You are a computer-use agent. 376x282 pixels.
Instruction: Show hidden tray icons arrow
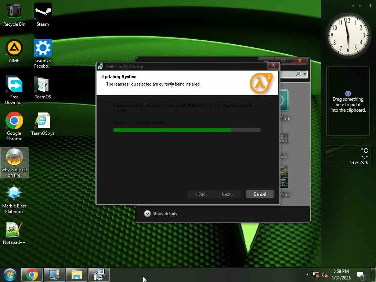coord(307,275)
